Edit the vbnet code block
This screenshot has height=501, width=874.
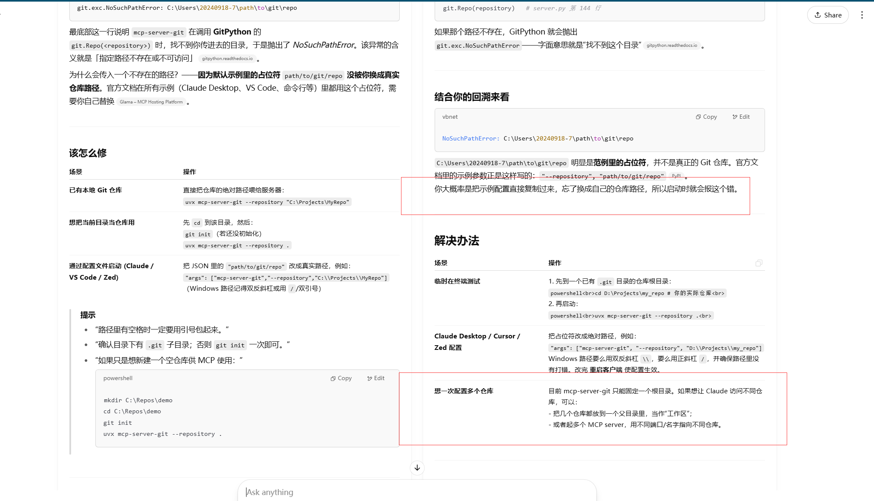pos(741,117)
